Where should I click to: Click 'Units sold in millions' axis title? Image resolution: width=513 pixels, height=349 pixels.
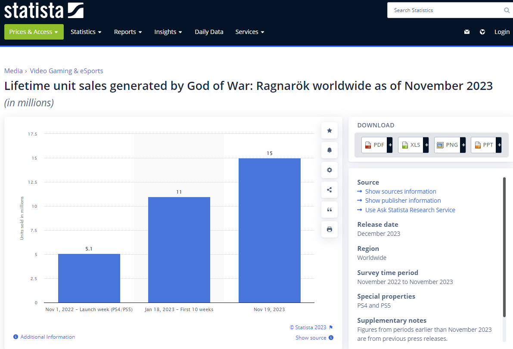[22, 218]
